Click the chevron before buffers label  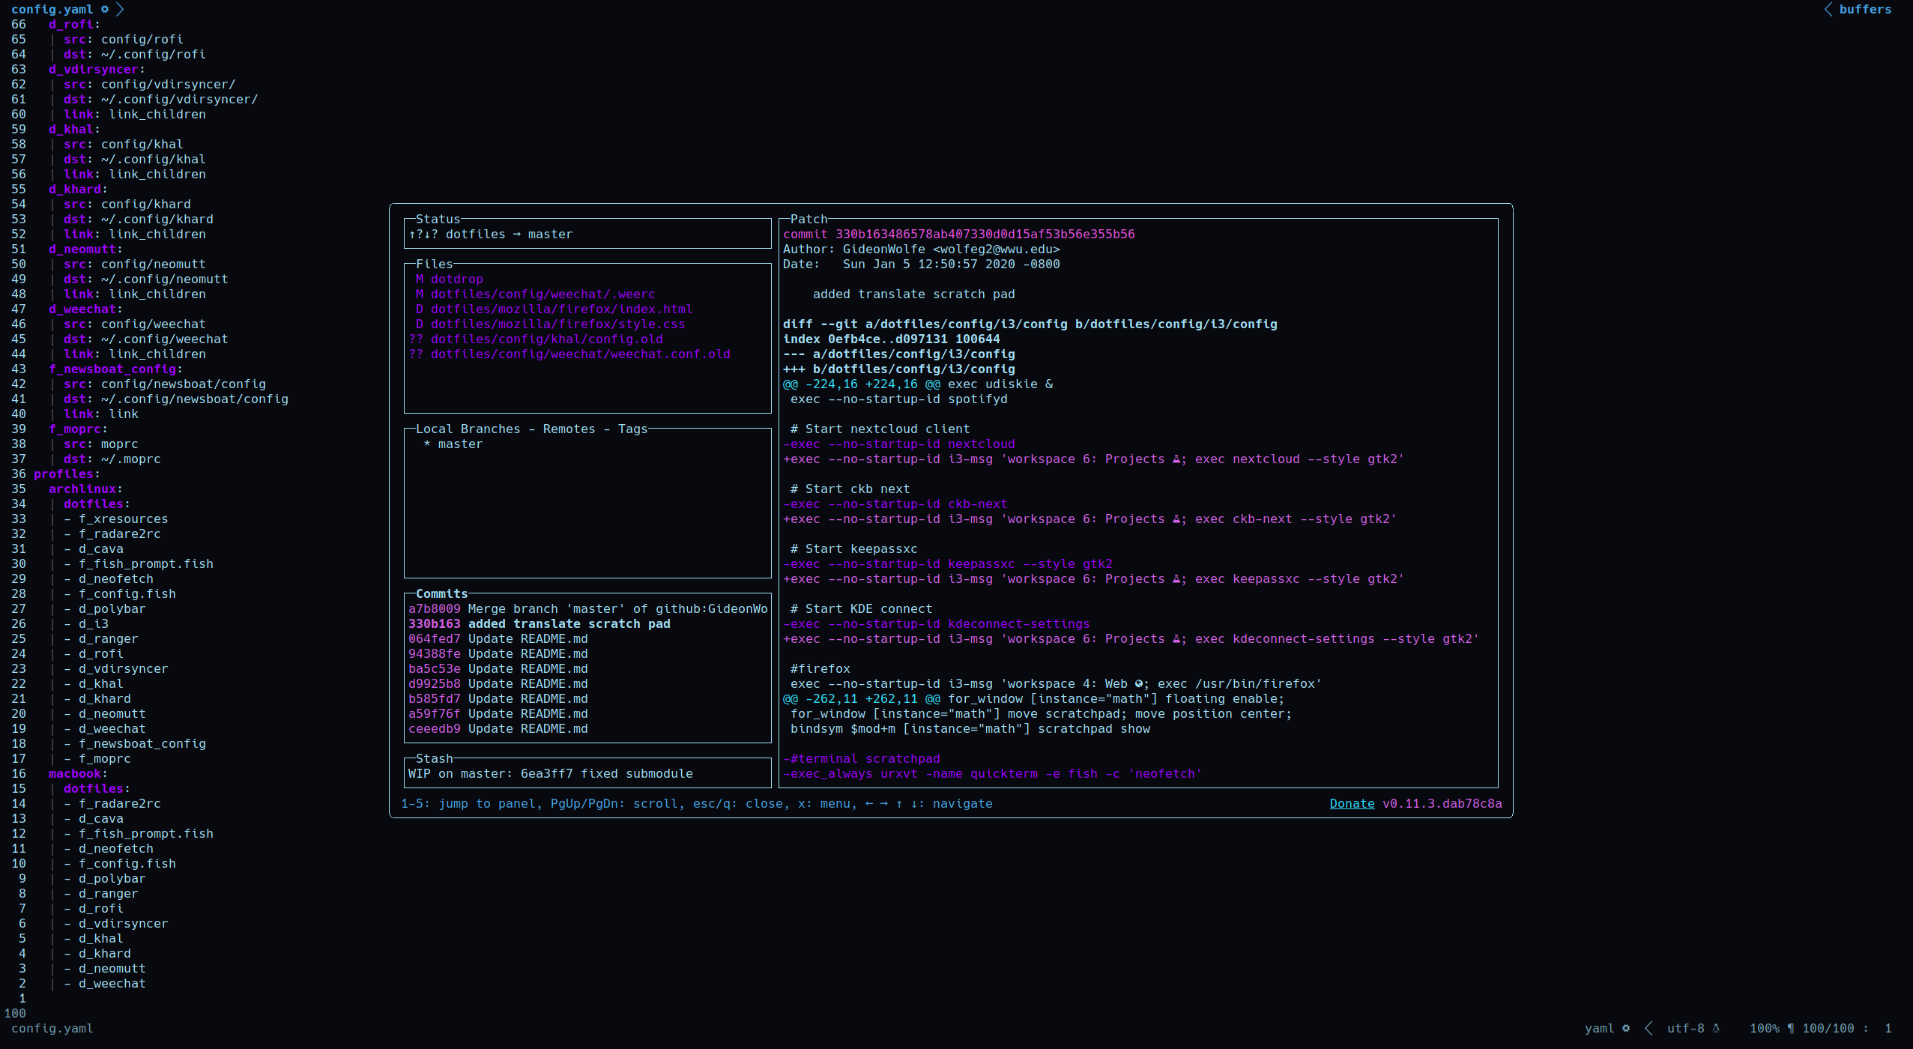pos(1828,9)
